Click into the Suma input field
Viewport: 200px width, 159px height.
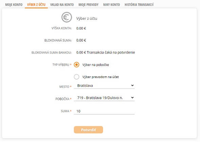tap(104, 111)
